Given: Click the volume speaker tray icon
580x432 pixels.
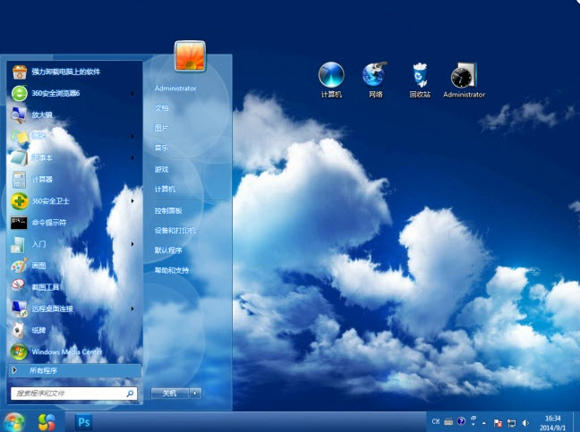Looking at the screenshot, I should tap(525, 423).
